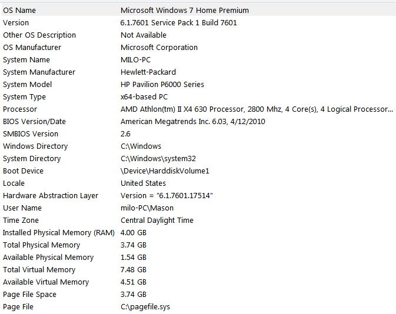Click the Boot Device item label
The width and height of the screenshot is (396, 314).
tap(23, 171)
